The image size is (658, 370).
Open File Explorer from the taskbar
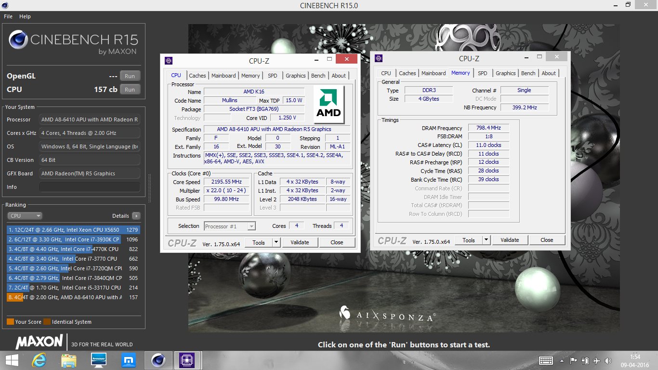(69, 360)
